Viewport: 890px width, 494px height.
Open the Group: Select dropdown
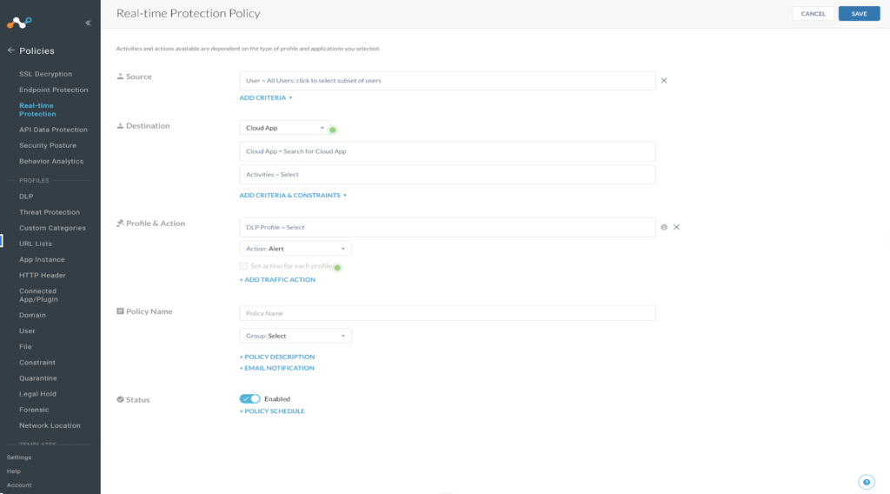[296, 336]
